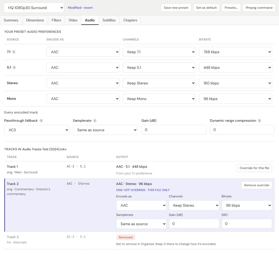Switch to the Summary tab
This screenshot has height=254, width=279.
[x=11, y=20]
